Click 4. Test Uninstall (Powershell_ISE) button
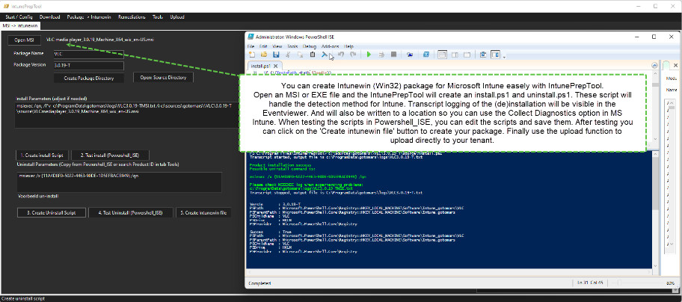This screenshot has height=302, width=682. click(130, 213)
